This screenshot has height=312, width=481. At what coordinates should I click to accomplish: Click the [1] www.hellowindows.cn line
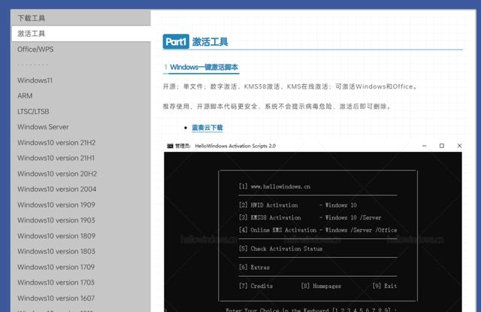pyautogui.click(x=274, y=186)
